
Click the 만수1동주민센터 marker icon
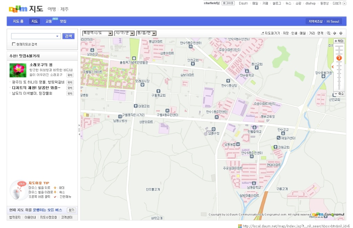pyautogui.click(x=216, y=117)
